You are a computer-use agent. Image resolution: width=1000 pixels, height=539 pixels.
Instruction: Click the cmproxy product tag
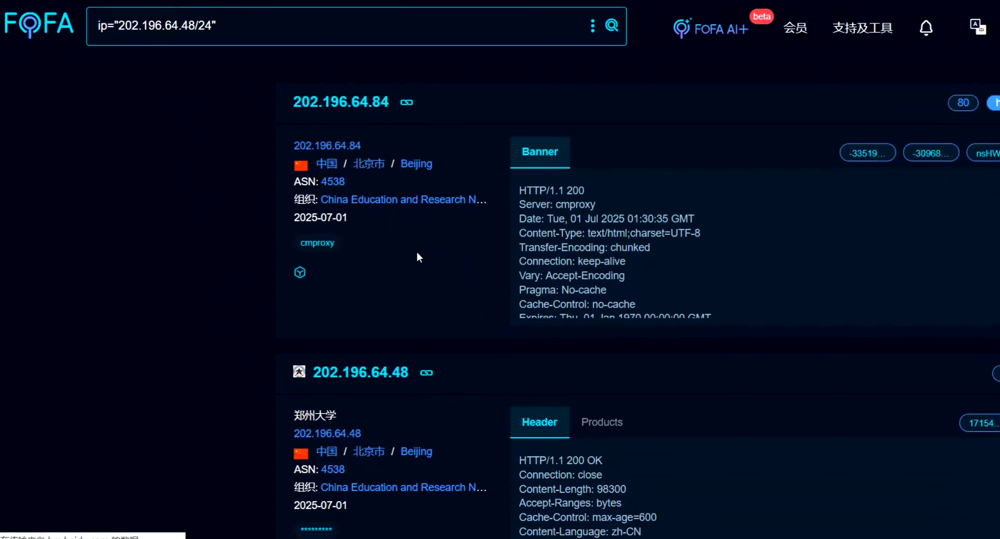317,243
